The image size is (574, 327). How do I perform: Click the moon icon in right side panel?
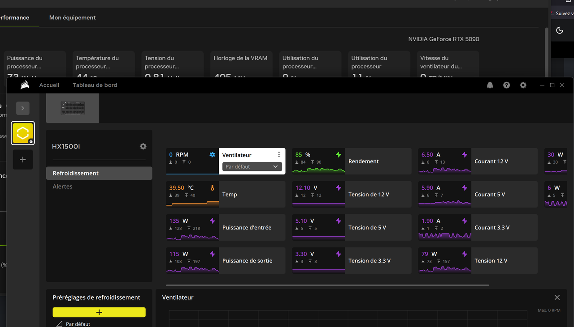coord(560,30)
